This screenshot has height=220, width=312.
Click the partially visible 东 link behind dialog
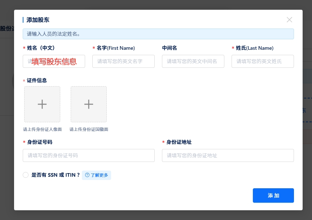pos(304,110)
